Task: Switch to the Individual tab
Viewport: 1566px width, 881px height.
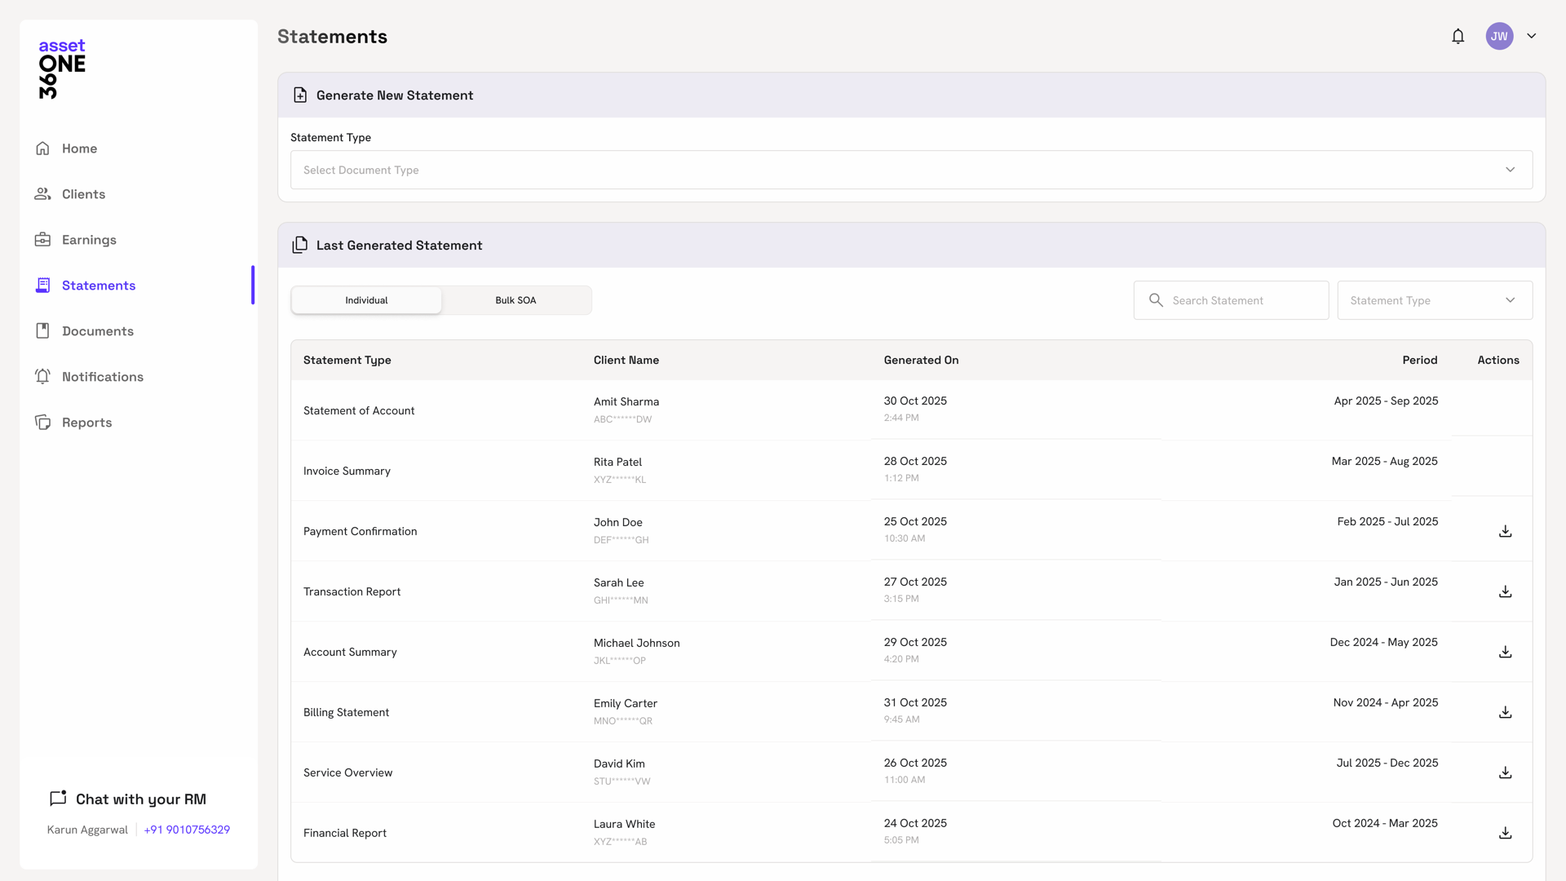Action: click(x=366, y=300)
